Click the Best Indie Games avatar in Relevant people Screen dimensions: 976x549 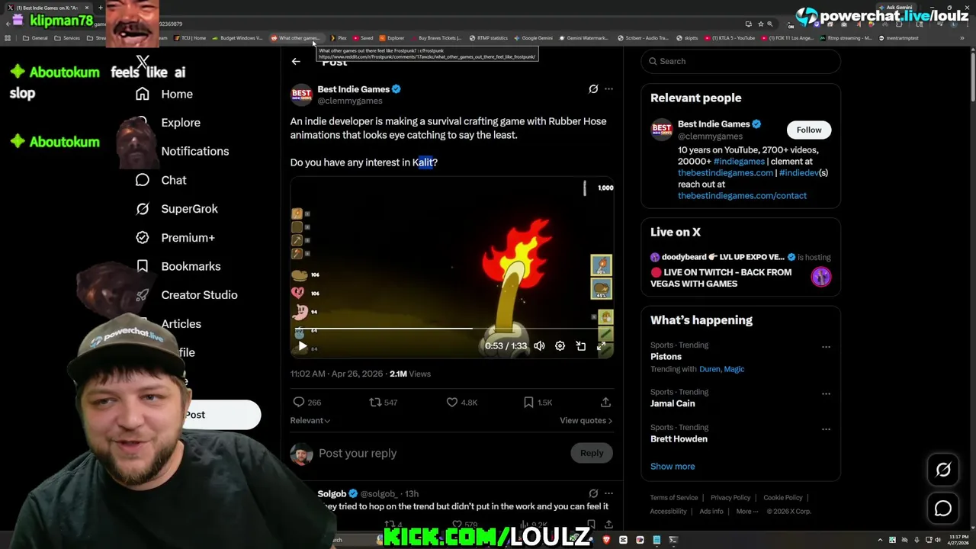coord(661,130)
